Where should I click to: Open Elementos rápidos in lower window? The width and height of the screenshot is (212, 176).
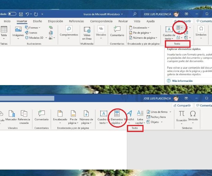(117, 117)
